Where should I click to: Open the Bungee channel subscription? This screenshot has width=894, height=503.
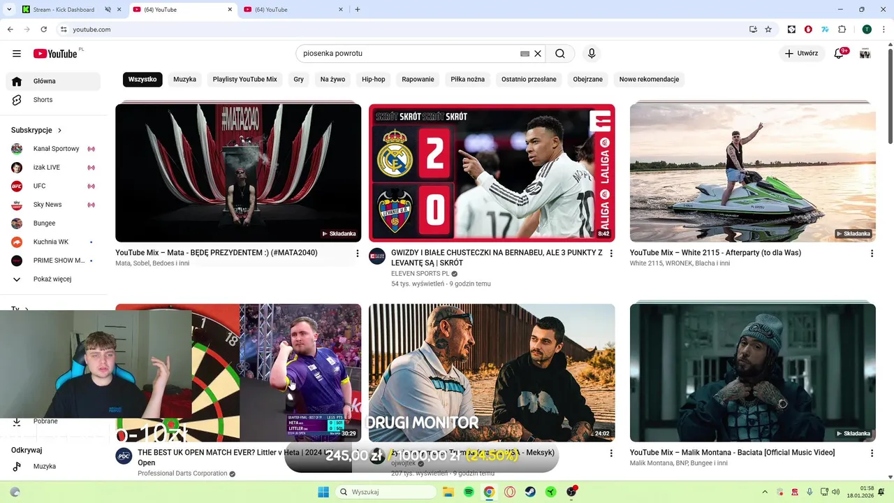tap(53, 224)
